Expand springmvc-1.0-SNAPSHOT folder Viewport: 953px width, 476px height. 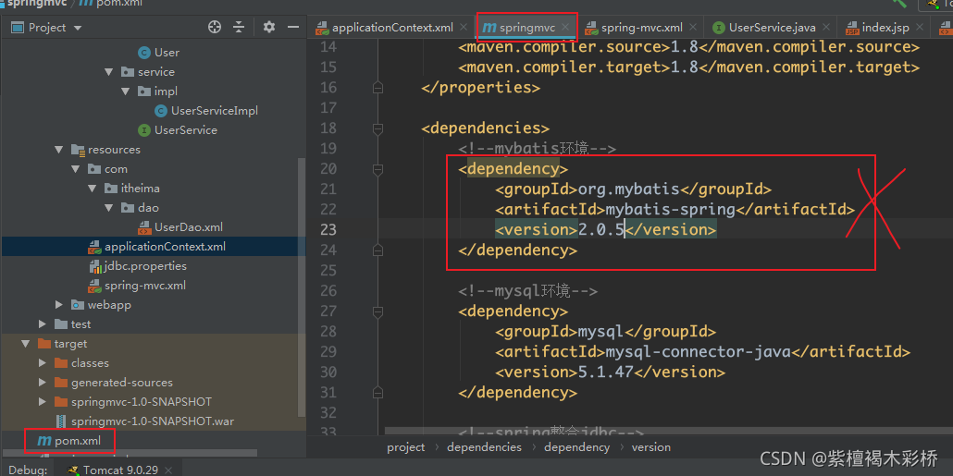pyautogui.click(x=42, y=402)
